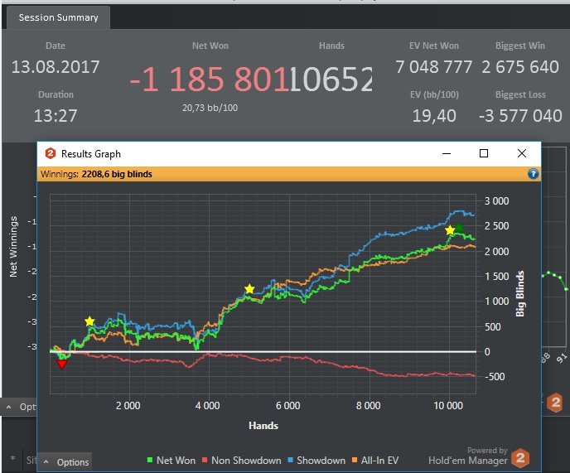
Task: Click the Showdown legend label
Action: (x=321, y=461)
